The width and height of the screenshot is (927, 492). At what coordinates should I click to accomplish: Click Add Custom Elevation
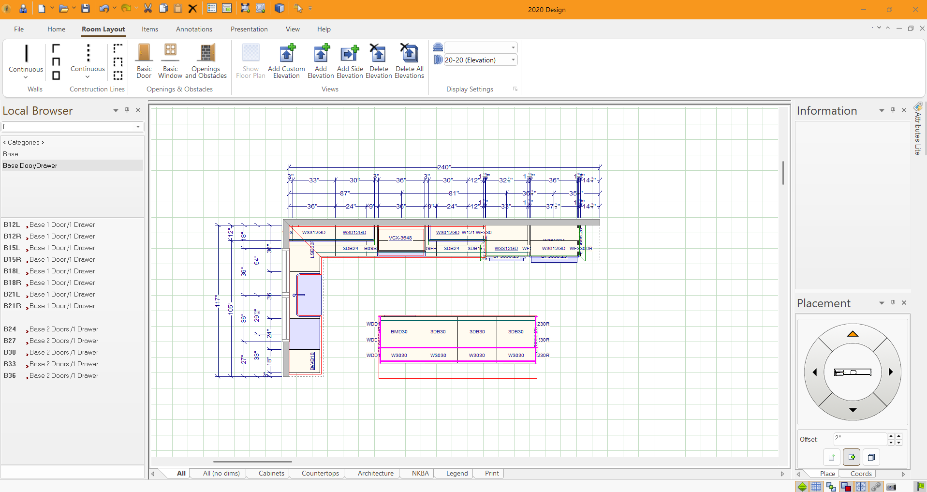[286, 61]
